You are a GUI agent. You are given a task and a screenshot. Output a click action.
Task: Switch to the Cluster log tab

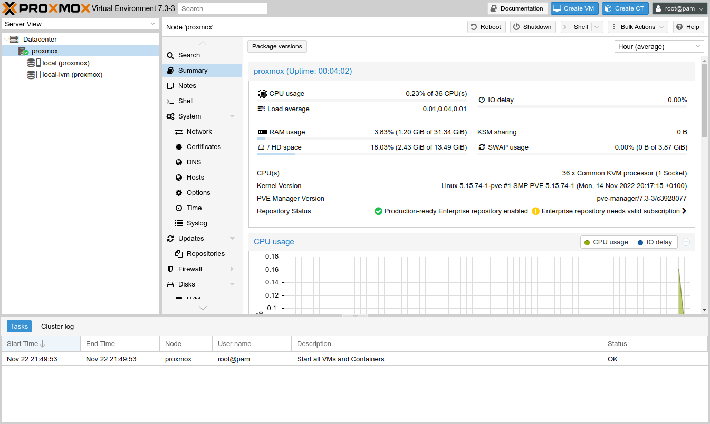click(x=57, y=326)
